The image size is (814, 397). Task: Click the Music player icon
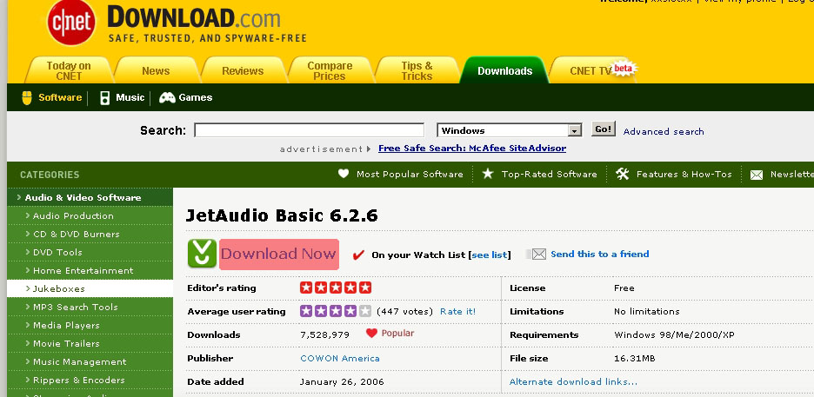click(105, 97)
